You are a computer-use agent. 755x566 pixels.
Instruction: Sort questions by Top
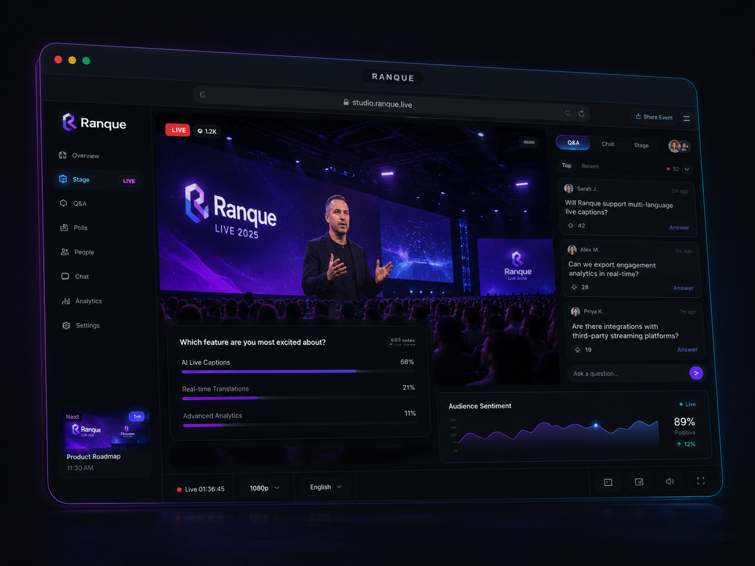pyautogui.click(x=567, y=166)
